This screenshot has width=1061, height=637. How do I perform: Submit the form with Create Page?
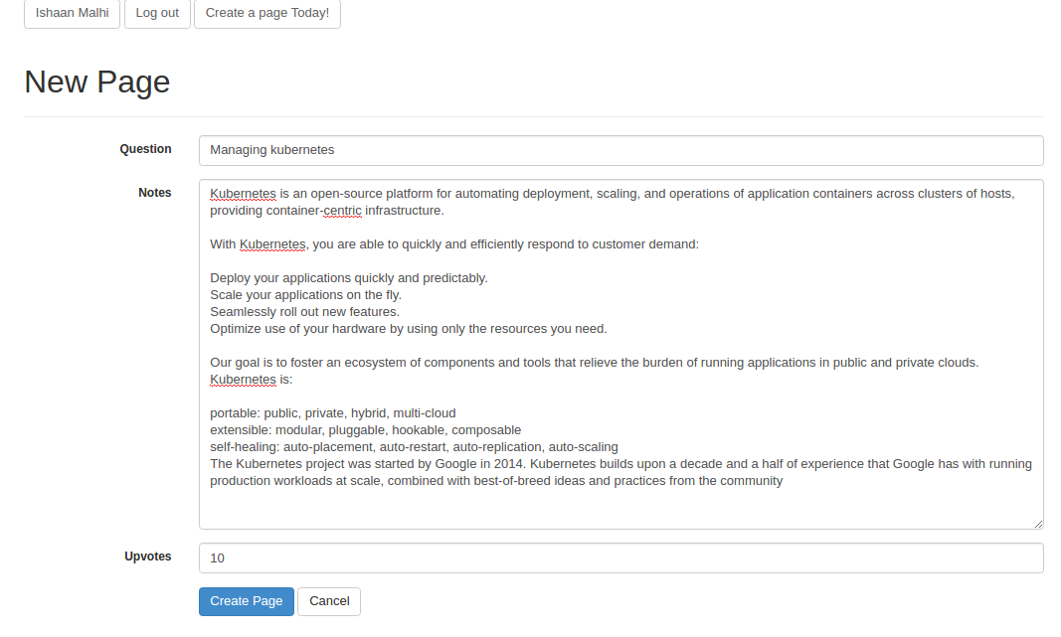[x=246, y=601]
